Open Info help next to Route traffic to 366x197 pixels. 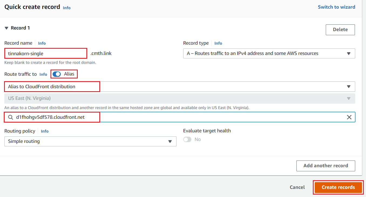(43, 74)
